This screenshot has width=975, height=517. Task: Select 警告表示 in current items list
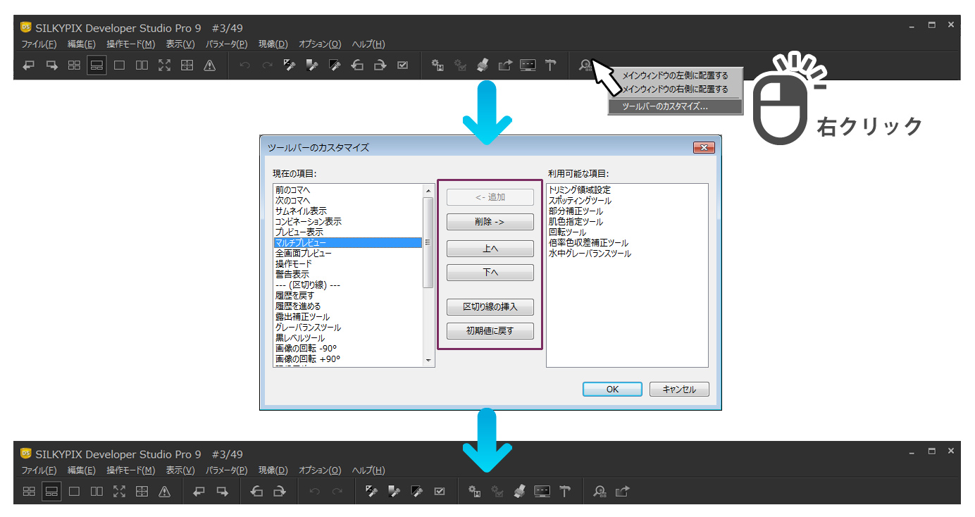(348, 274)
